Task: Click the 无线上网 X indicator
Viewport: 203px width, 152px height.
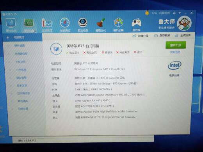Action: [x=90, y=53]
